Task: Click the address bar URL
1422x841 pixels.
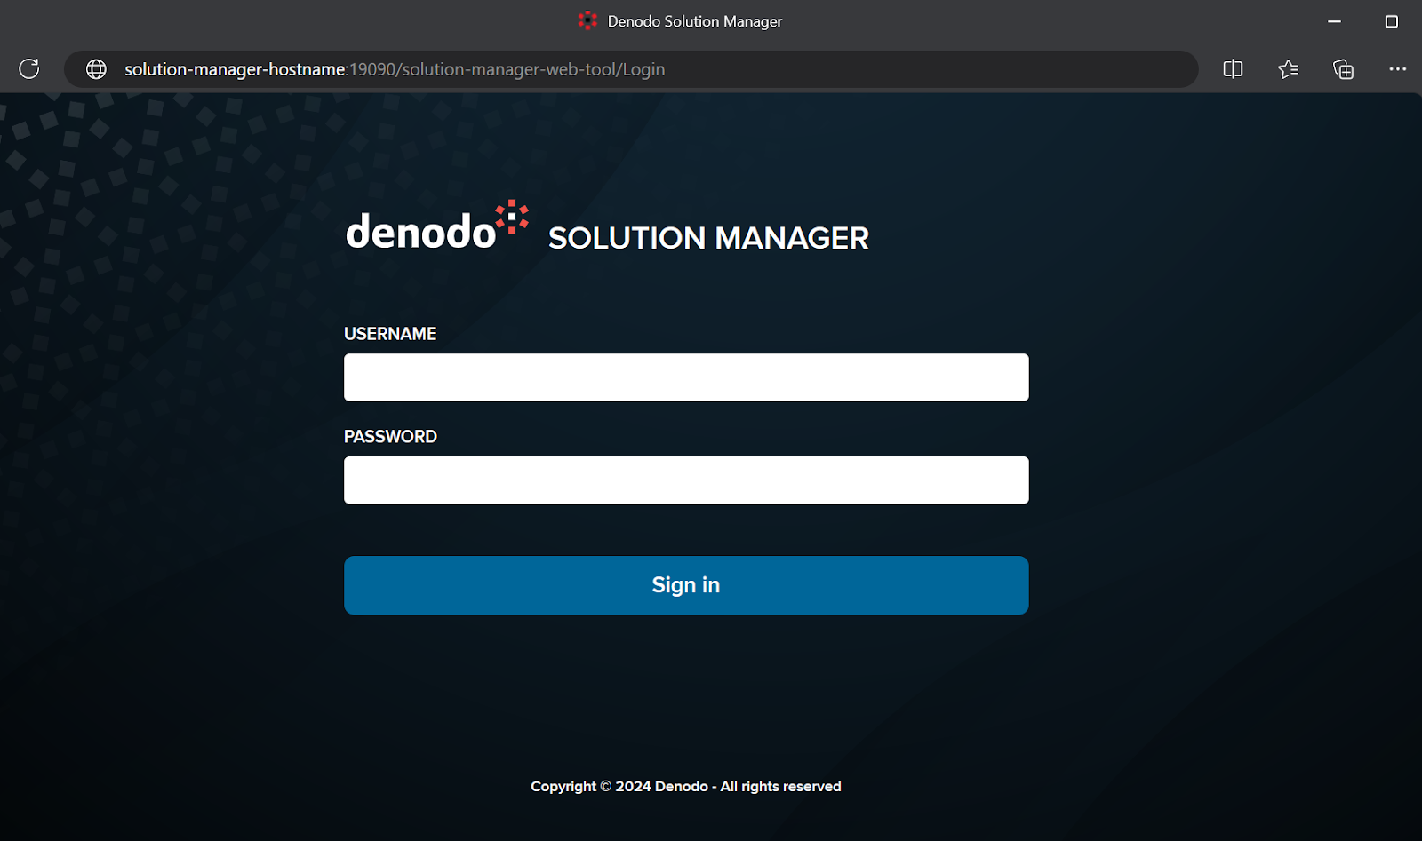Action: pyautogui.click(x=395, y=69)
